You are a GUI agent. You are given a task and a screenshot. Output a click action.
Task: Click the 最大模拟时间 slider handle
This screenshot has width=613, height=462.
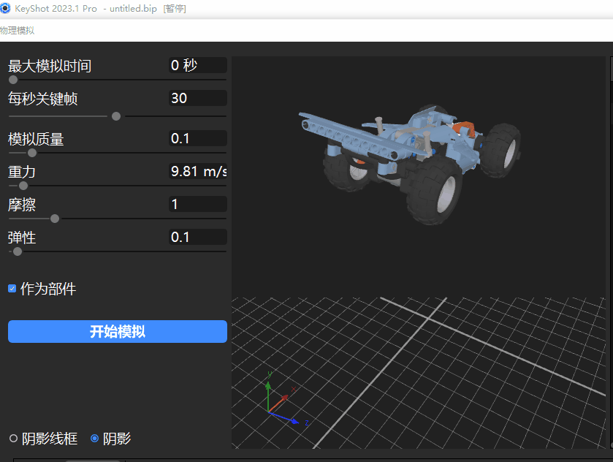click(x=13, y=80)
